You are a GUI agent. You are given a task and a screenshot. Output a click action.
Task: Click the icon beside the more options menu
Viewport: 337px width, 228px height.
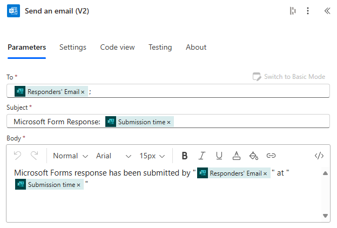point(292,11)
